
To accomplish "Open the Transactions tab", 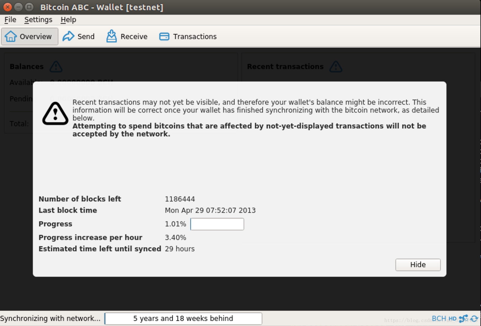I will pyautogui.click(x=188, y=37).
